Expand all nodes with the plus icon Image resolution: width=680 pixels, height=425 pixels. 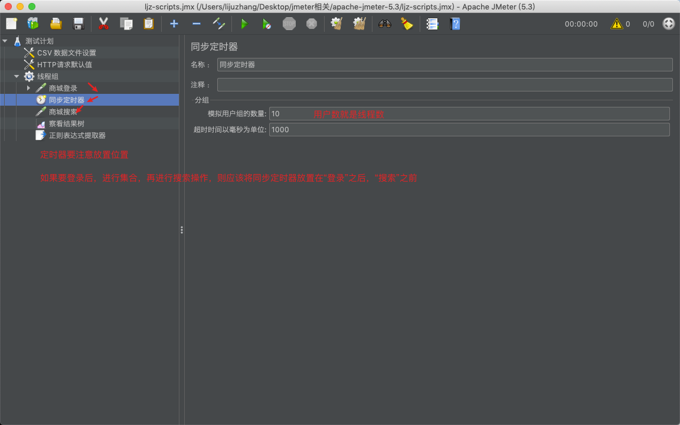point(174,24)
